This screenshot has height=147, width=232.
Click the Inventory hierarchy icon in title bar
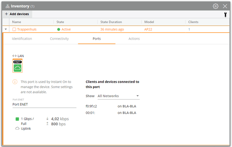pos(7,6)
